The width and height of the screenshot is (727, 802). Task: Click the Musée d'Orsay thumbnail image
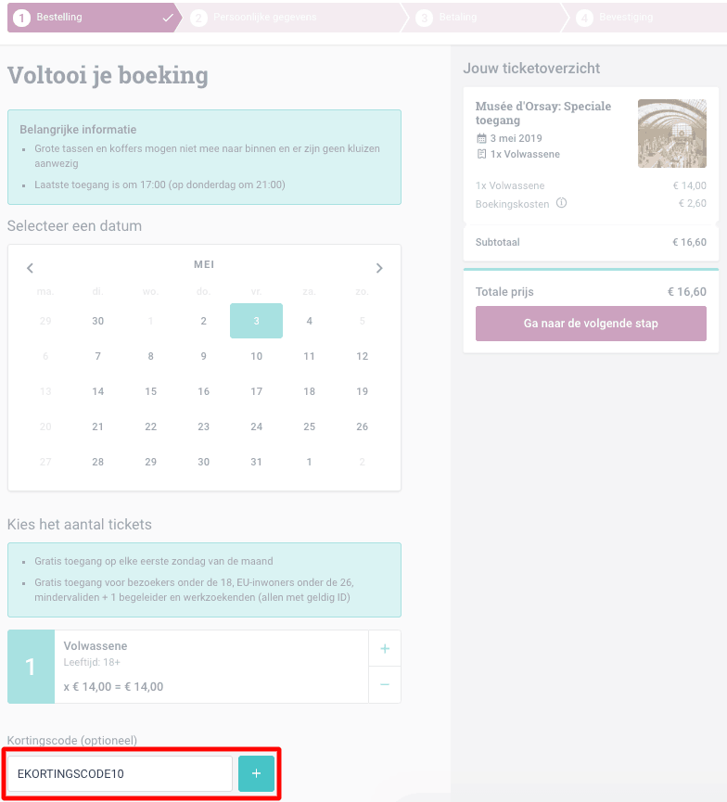point(672,134)
